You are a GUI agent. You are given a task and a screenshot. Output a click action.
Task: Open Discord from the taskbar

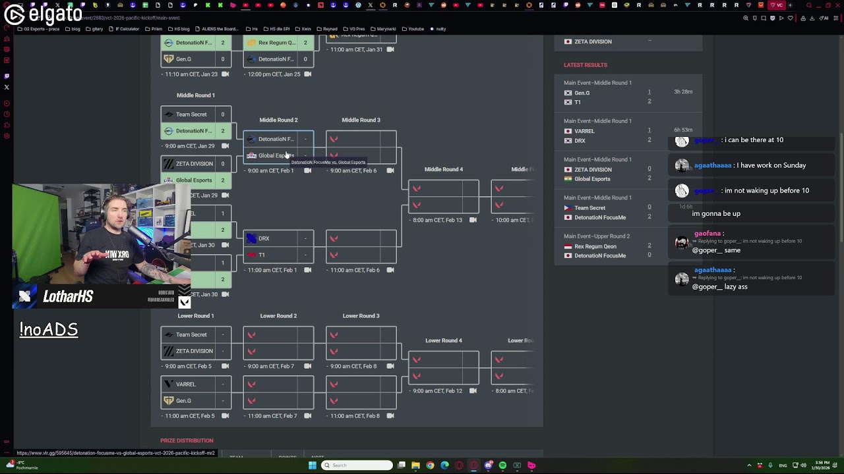488,465
